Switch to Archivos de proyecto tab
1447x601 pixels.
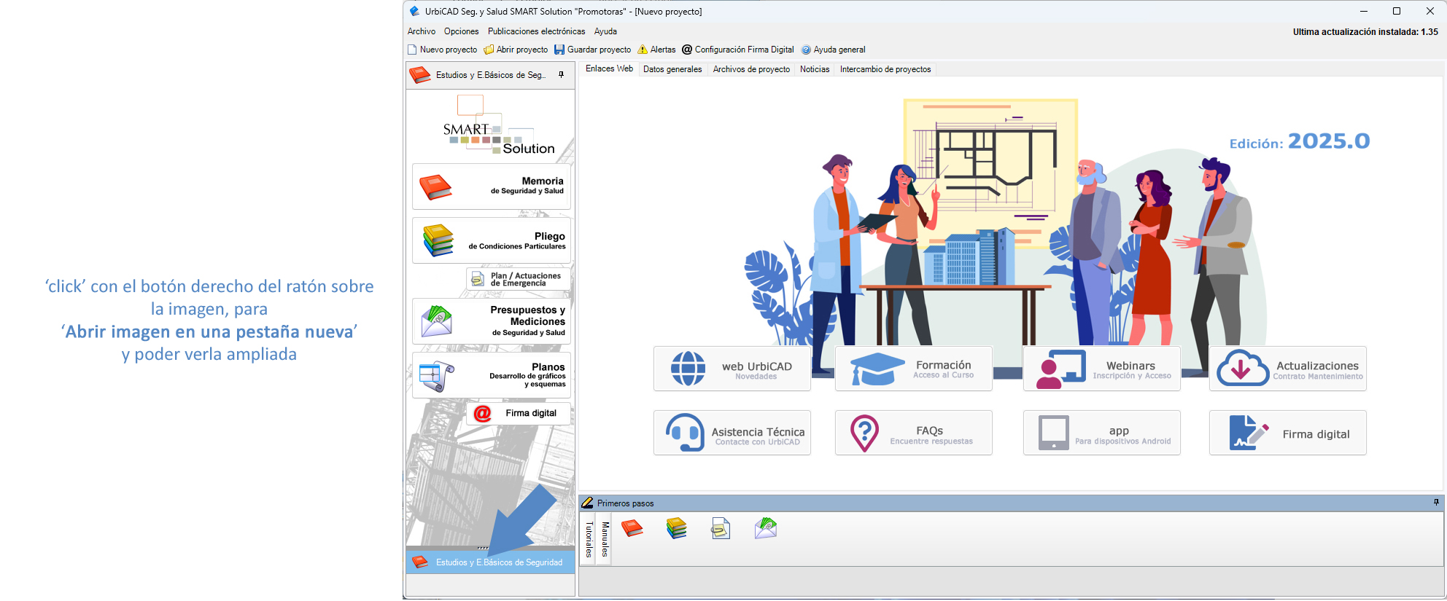751,69
